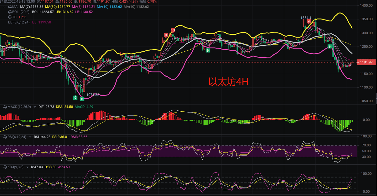Click the red 13 TD sequence marker
The height and width of the screenshot is (196, 377).
(x=173, y=30)
